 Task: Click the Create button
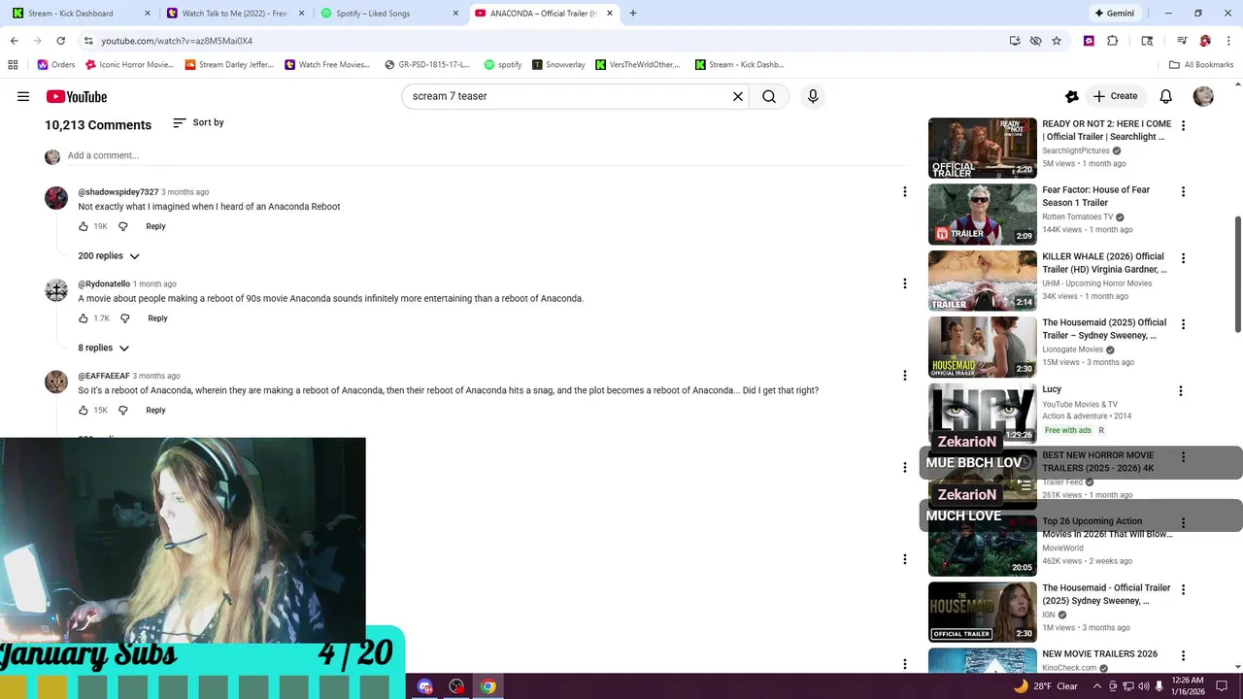(x=1115, y=96)
